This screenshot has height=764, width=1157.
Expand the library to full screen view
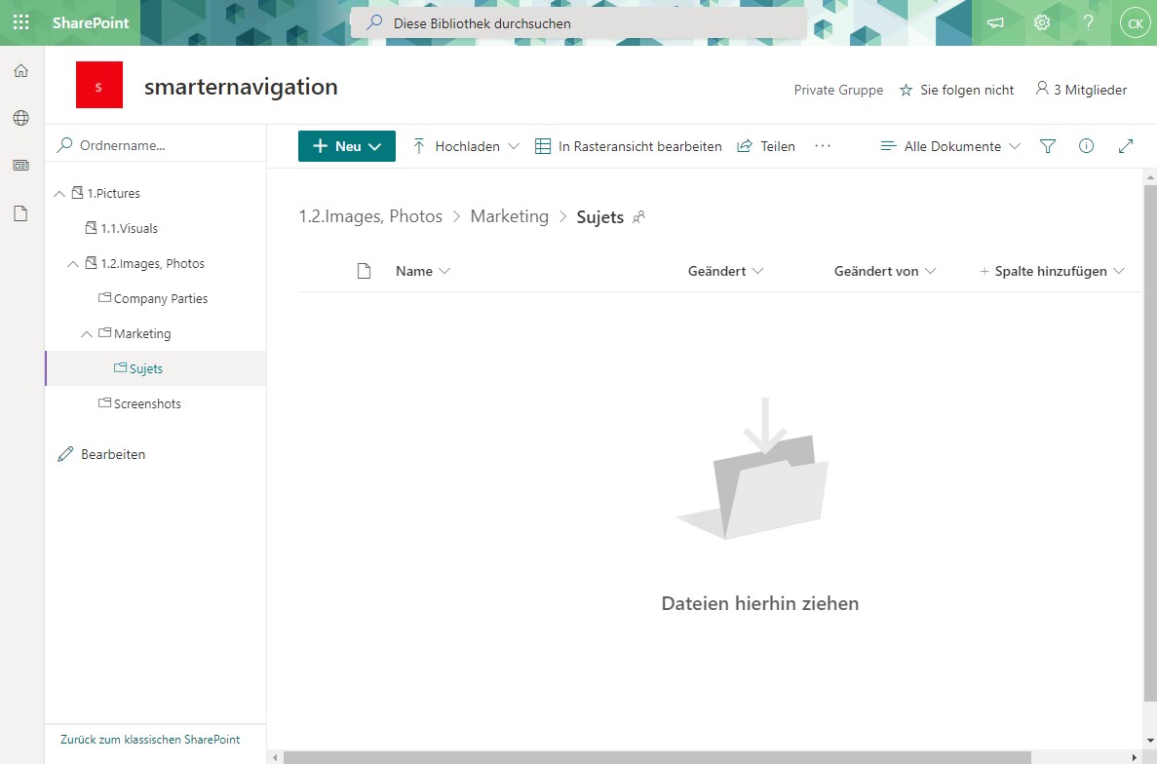pos(1126,145)
